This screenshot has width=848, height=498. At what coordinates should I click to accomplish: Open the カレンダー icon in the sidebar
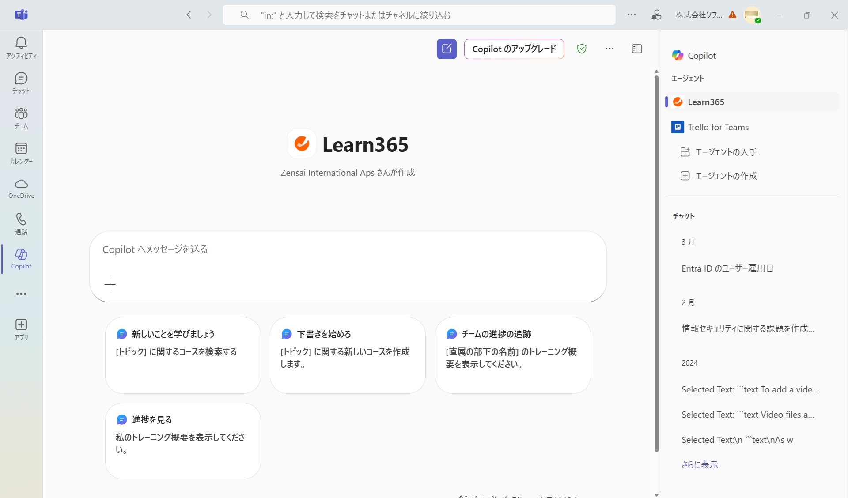[21, 153]
